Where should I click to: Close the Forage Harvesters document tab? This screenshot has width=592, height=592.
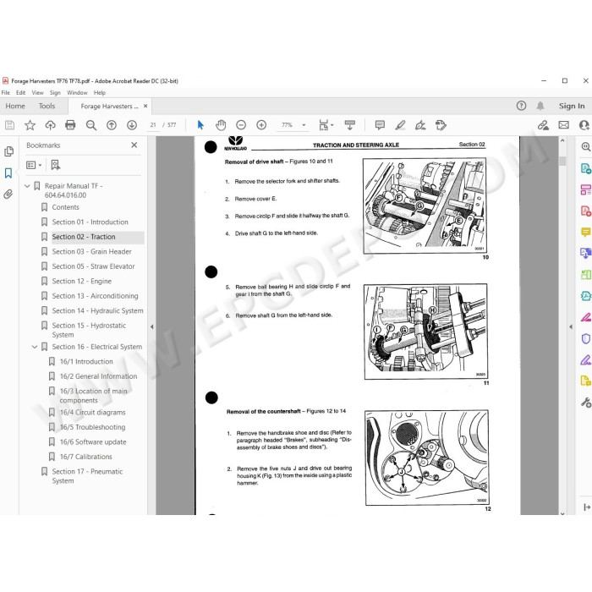point(145,106)
